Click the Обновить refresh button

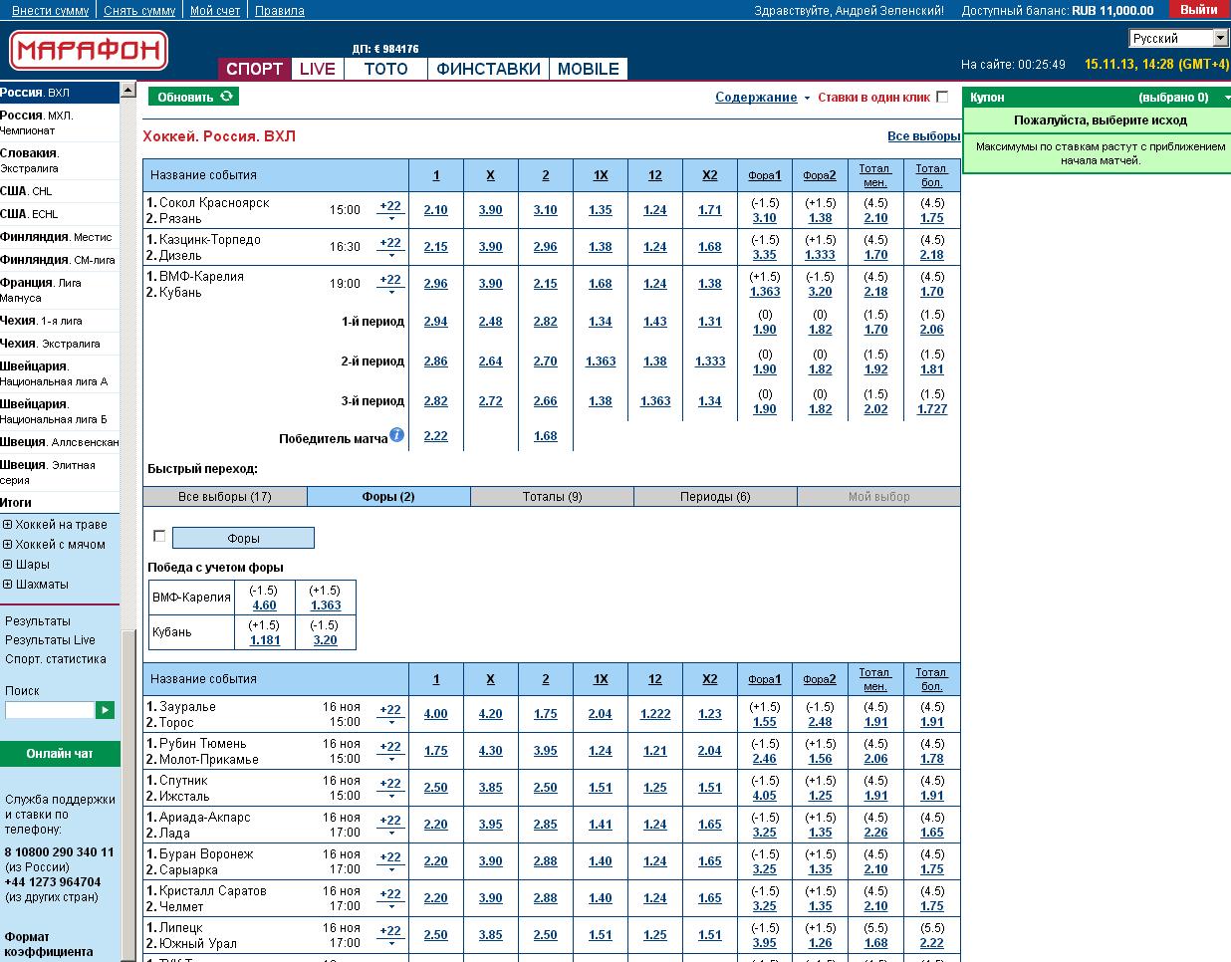point(193,97)
